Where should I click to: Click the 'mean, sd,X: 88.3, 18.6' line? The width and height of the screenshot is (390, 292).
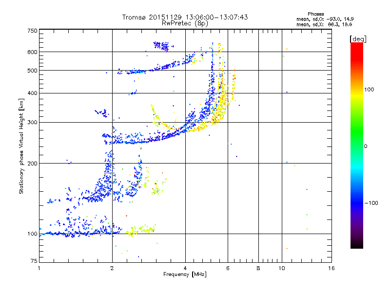pos(324,25)
